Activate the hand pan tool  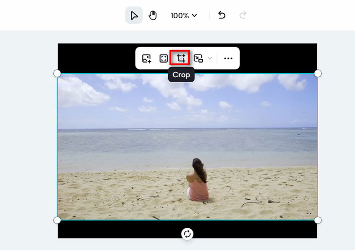click(x=153, y=16)
